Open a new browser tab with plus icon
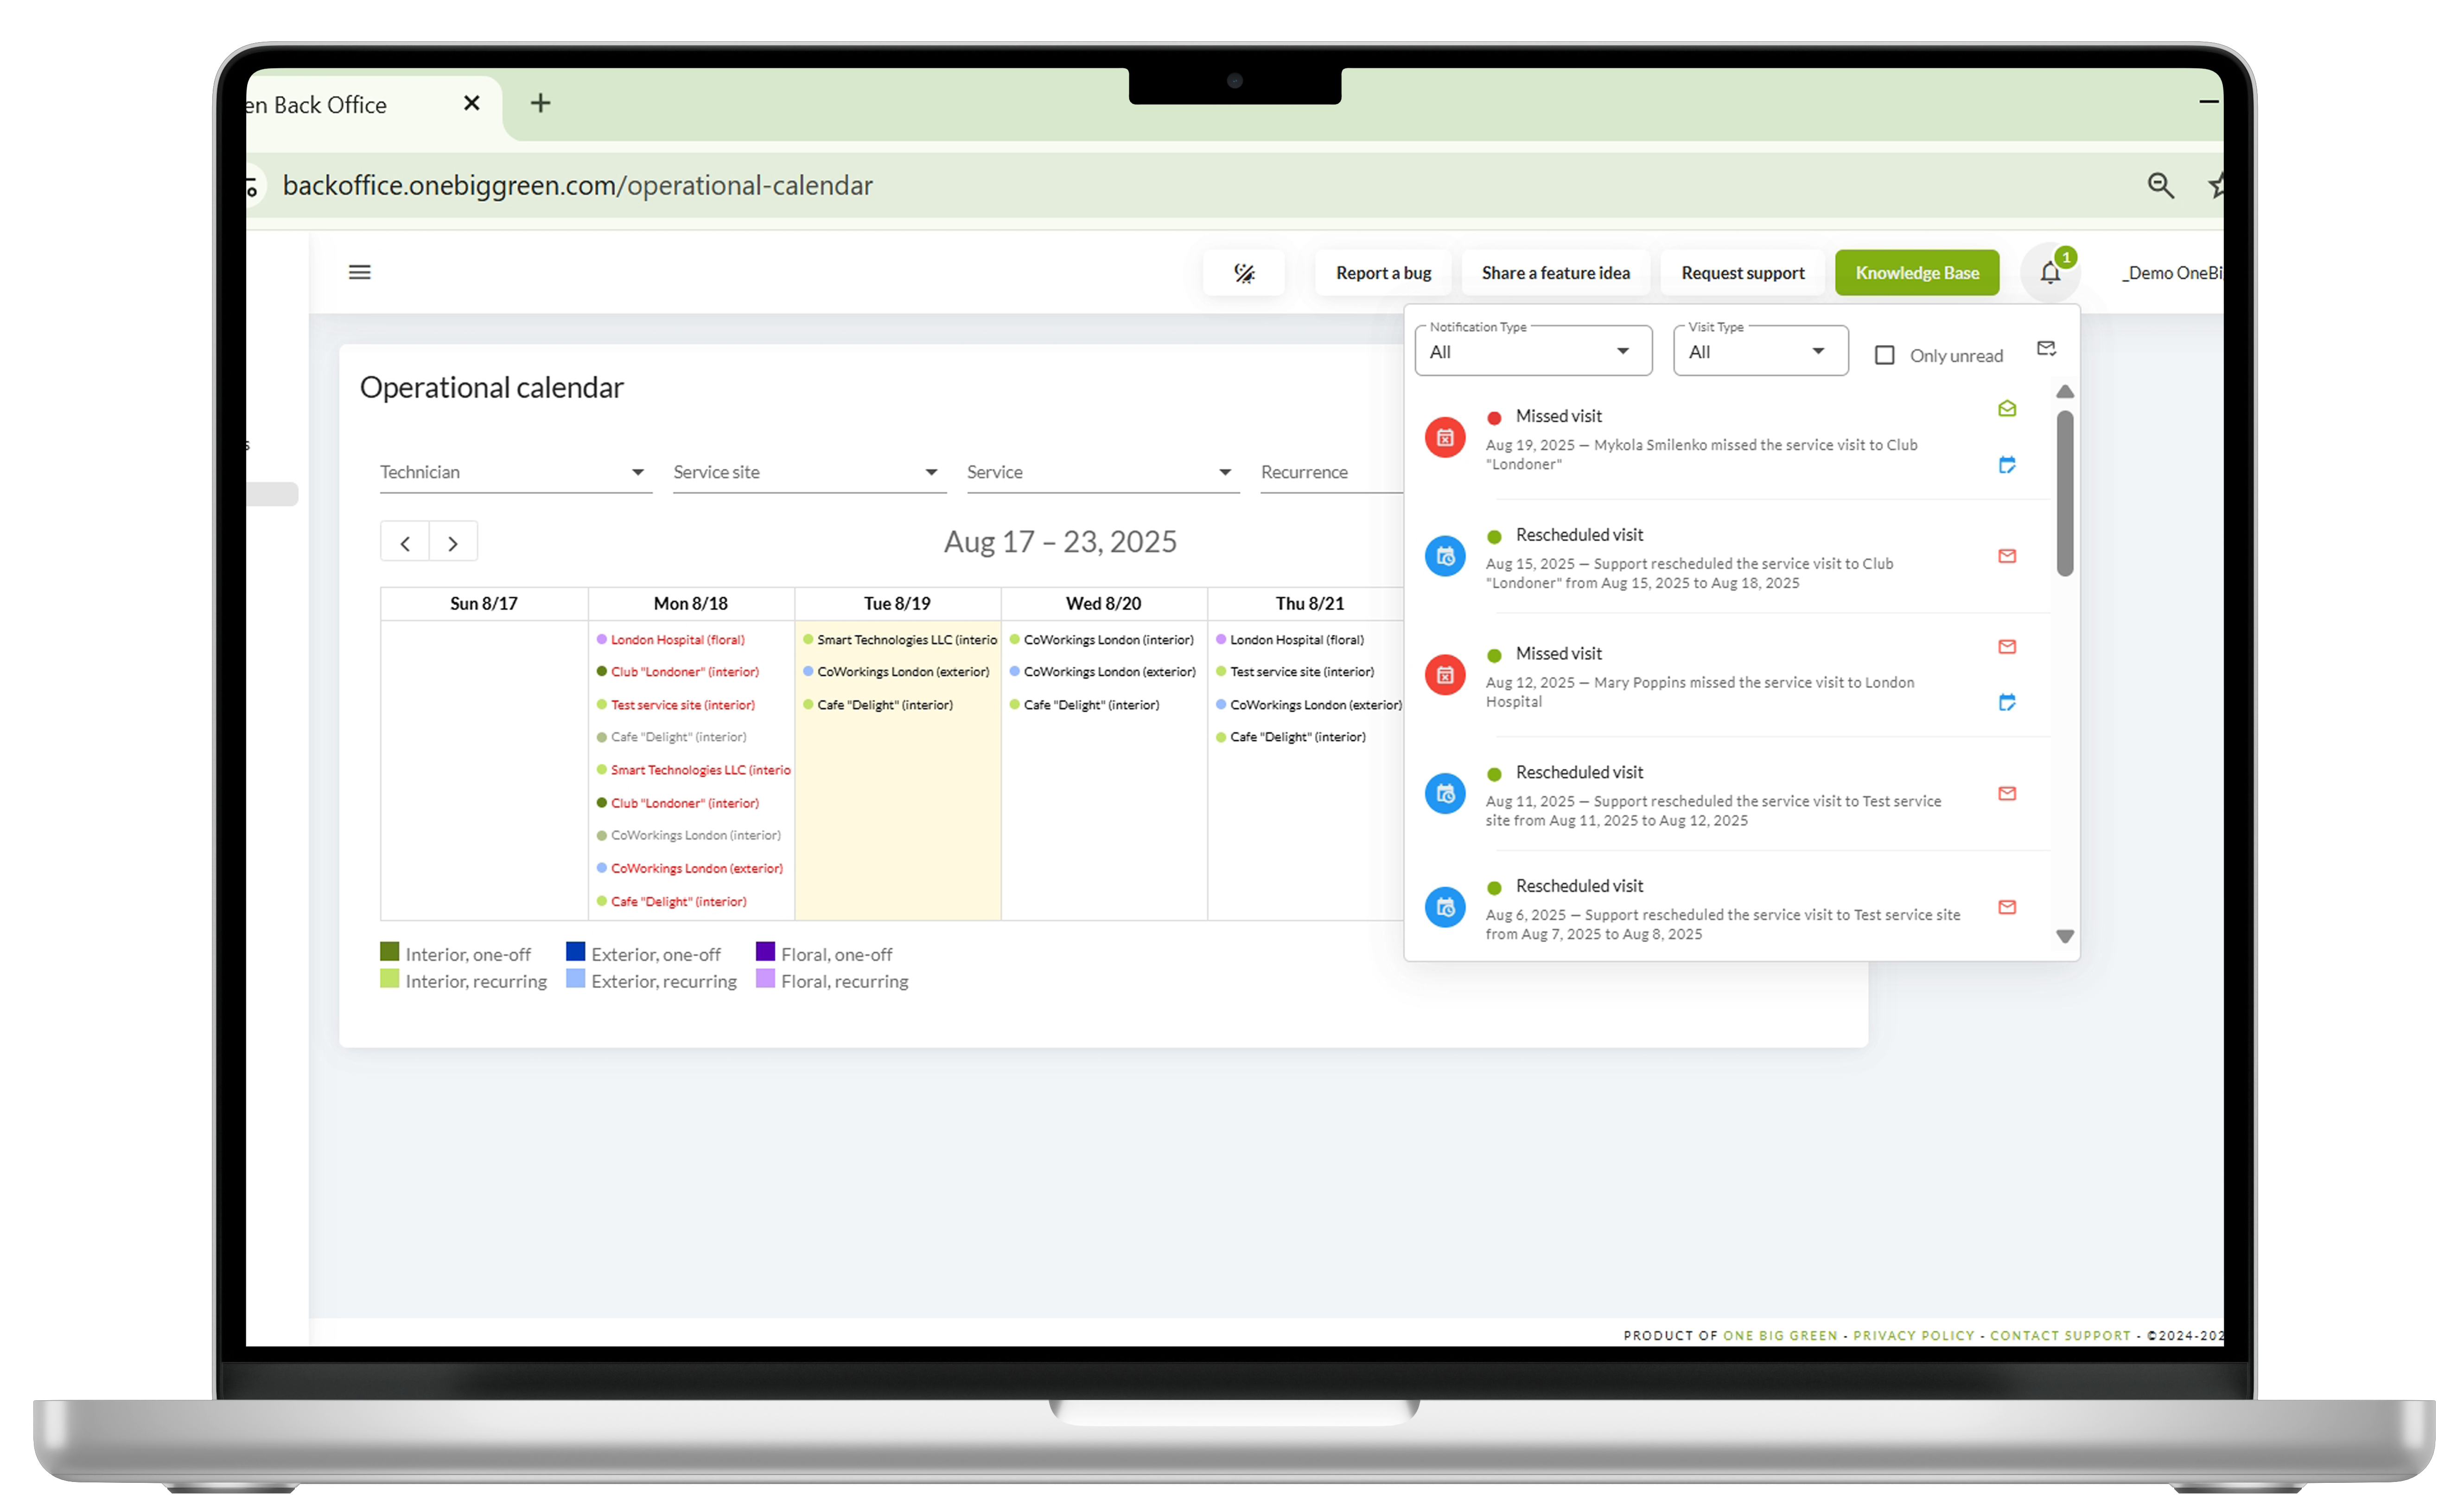 [x=540, y=103]
